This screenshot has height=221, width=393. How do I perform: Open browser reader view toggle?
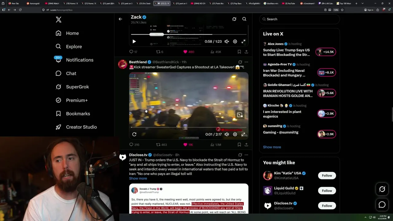325,10
